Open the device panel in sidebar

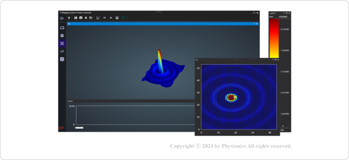tap(62, 28)
